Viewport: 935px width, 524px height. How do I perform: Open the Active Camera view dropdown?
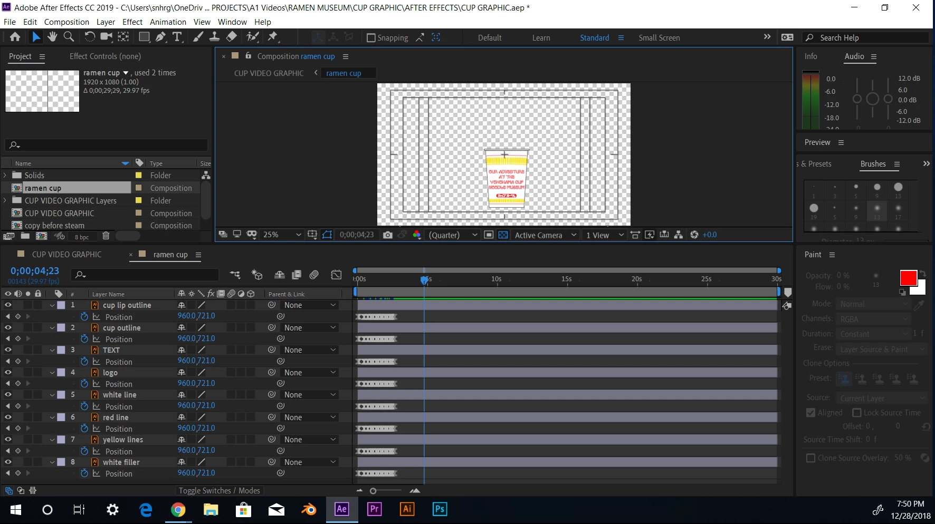pyautogui.click(x=546, y=235)
